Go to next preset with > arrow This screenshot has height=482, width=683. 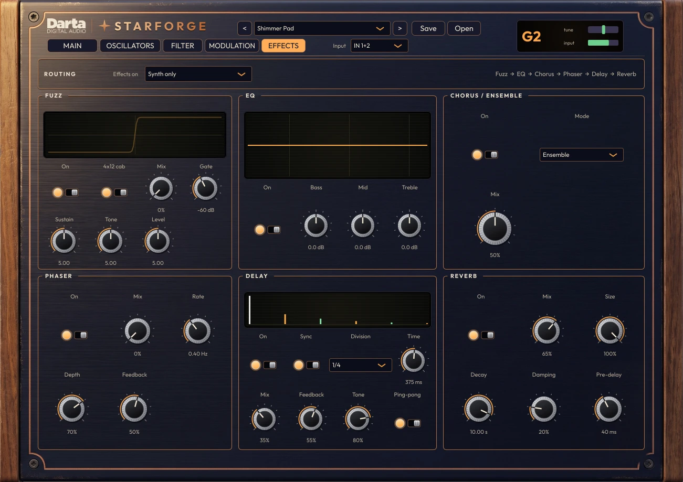coord(400,28)
